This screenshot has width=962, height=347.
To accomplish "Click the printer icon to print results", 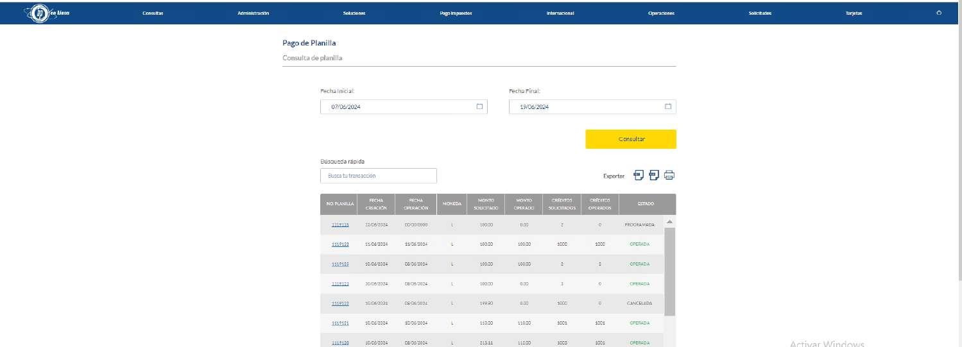I will (x=669, y=175).
